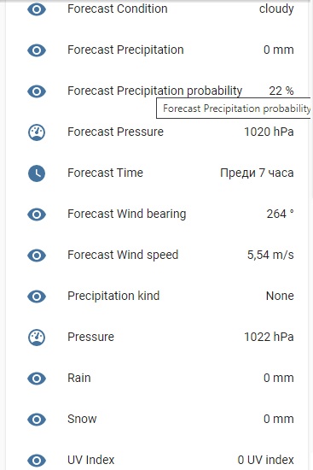Click the Преди 7 часа time value
The width and height of the screenshot is (313, 470).
[257, 173]
